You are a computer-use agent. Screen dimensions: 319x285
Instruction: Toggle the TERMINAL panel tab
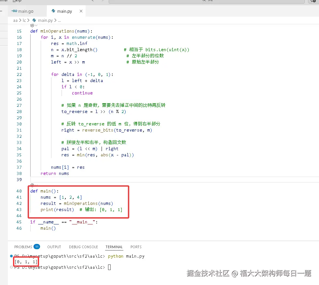click(x=114, y=247)
